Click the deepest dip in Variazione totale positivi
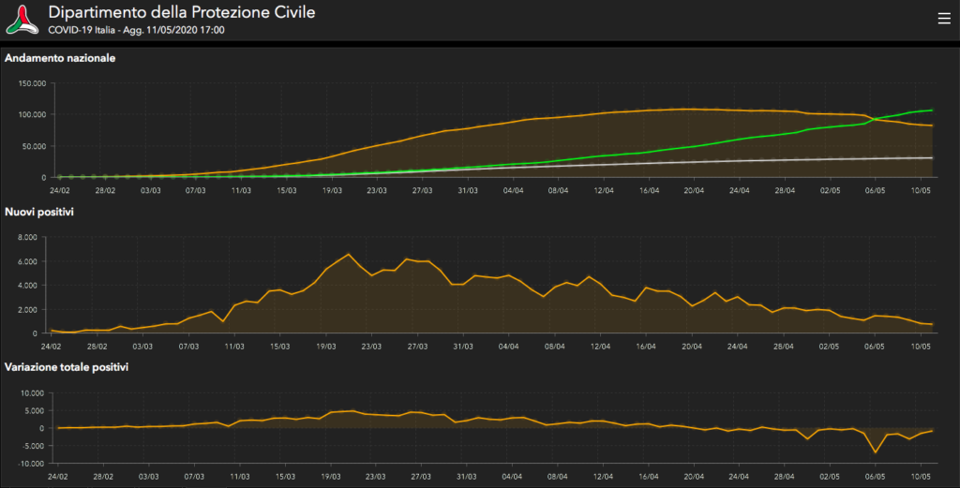 (x=877, y=452)
